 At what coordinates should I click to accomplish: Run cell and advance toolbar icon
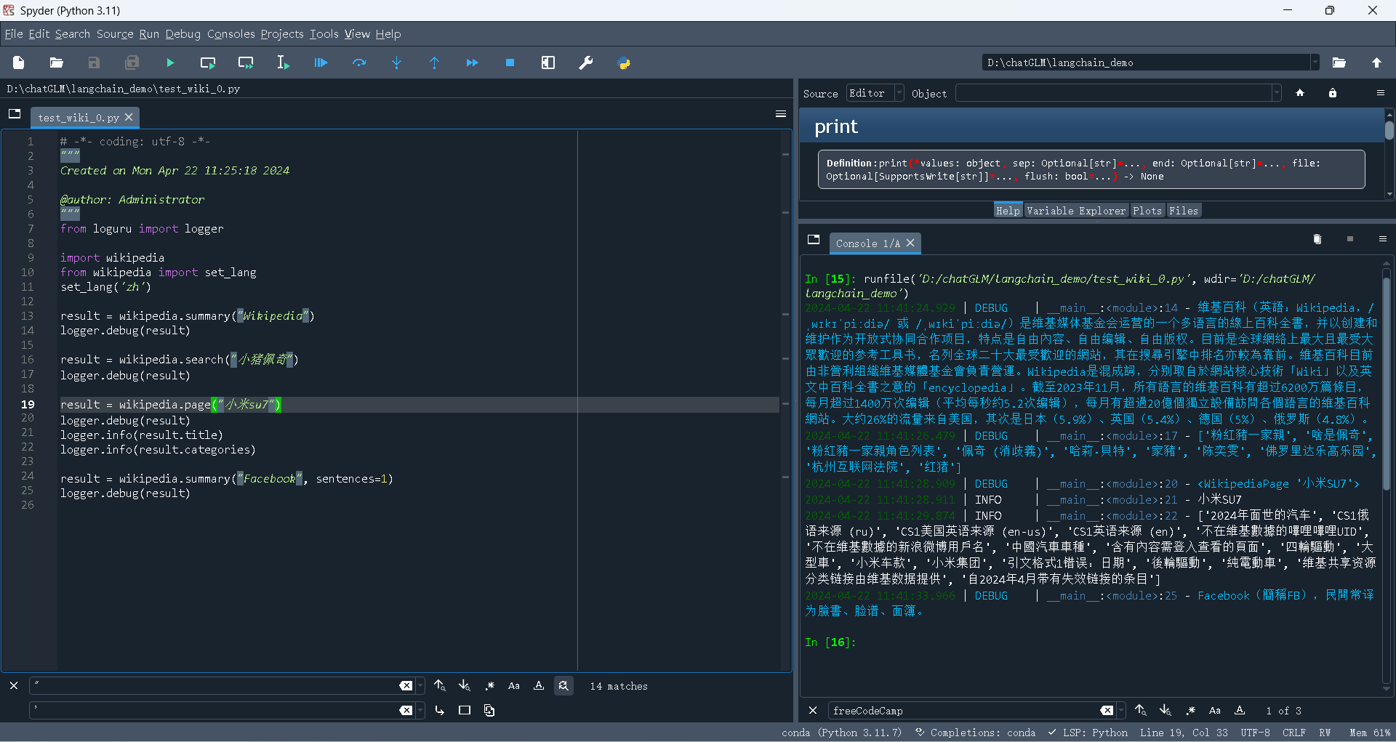coord(246,63)
